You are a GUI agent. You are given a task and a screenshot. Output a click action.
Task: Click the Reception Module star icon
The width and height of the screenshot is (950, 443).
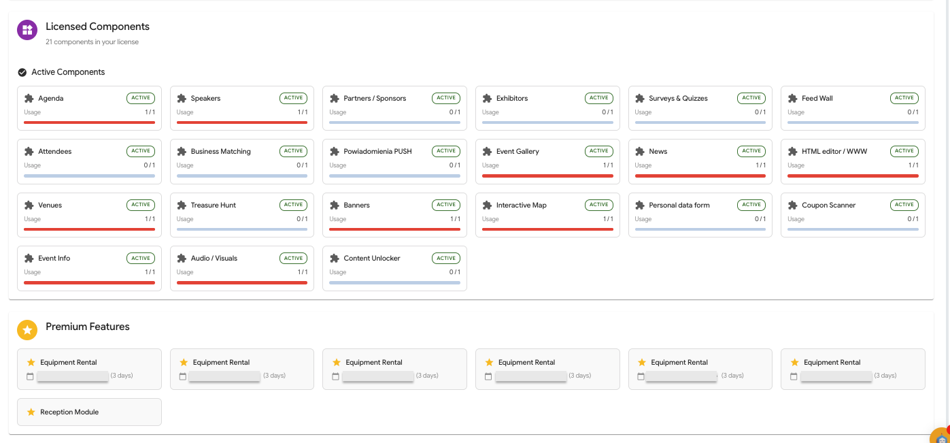(31, 412)
